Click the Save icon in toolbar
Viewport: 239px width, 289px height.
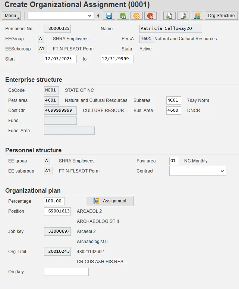[x=109, y=16]
